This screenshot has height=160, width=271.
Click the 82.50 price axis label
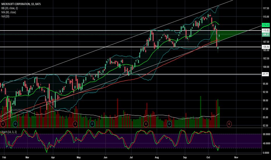(x=265, y=126)
